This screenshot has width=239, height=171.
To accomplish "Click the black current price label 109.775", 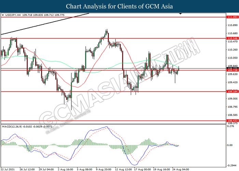I will [x=233, y=68].
